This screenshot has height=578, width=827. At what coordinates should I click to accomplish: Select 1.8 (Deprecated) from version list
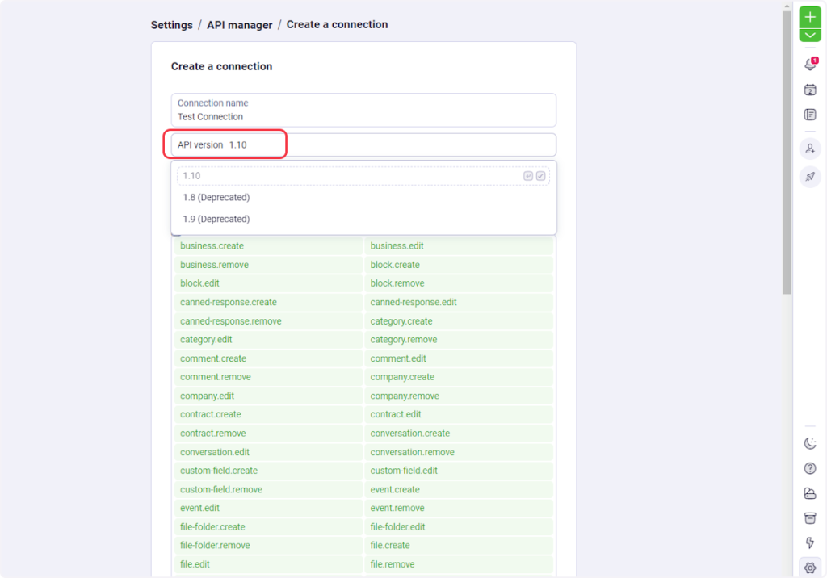pos(216,198)
